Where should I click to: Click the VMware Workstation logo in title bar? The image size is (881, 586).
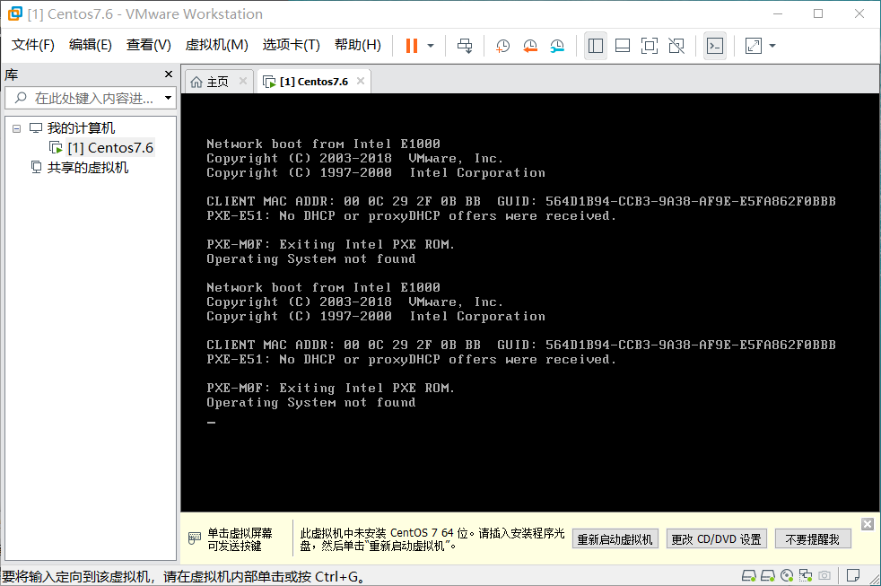coord(14,13)
